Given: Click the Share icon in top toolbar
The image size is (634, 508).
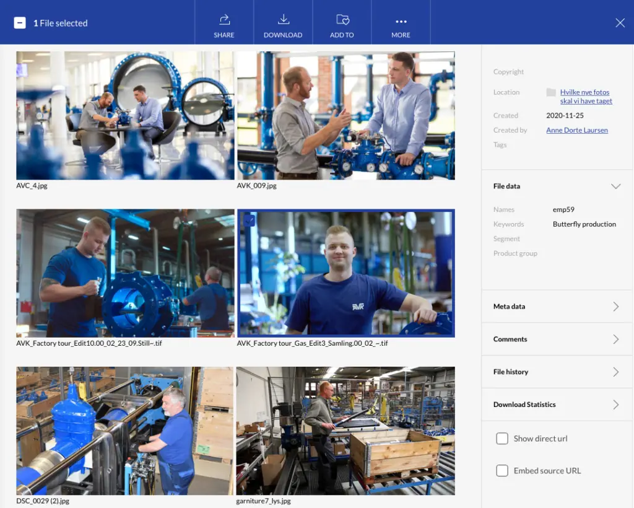Looking at the screenshot, I should (x=224, y=19).
